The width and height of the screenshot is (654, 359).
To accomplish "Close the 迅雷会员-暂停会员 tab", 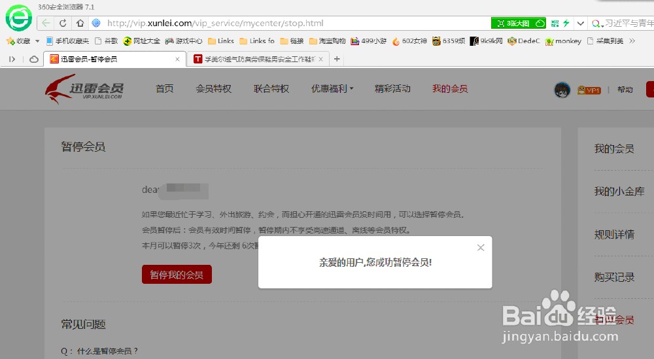I will tap(177, 60).
